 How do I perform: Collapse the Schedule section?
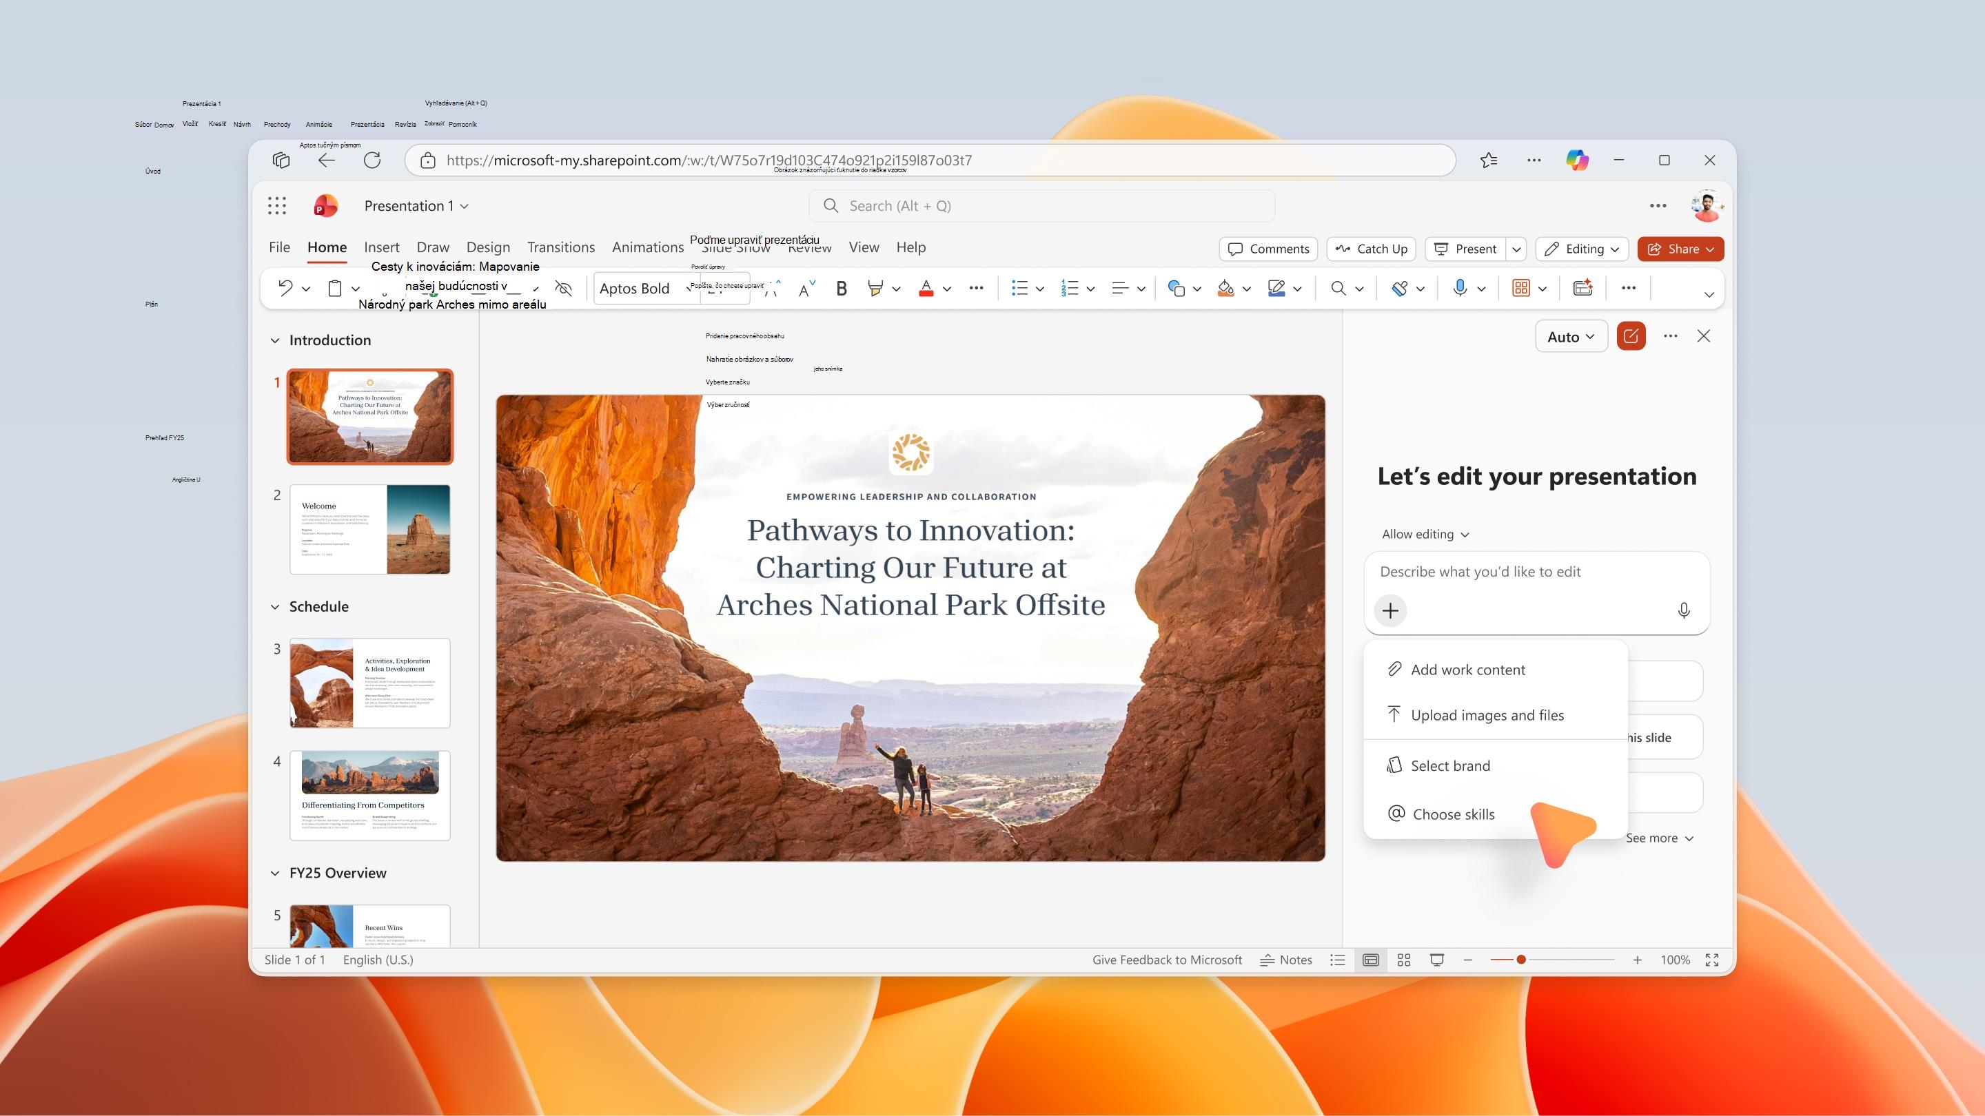(x=275, y=607)
